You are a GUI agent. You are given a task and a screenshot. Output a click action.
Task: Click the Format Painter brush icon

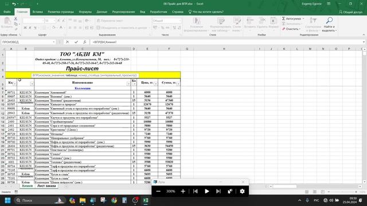click(15, 29)
